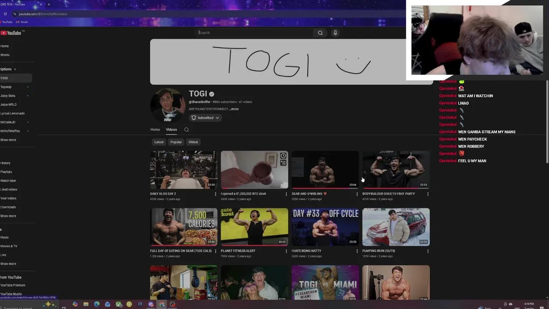
Task: Open options menu for PLANET FITNESS ALERT
Action: pyautogui.click(x=286, y=251)
